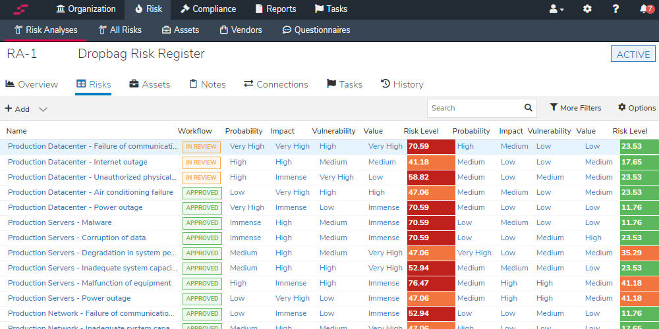Open Production Datacenter - Power outage risk
659x329 pixels.
75,207
